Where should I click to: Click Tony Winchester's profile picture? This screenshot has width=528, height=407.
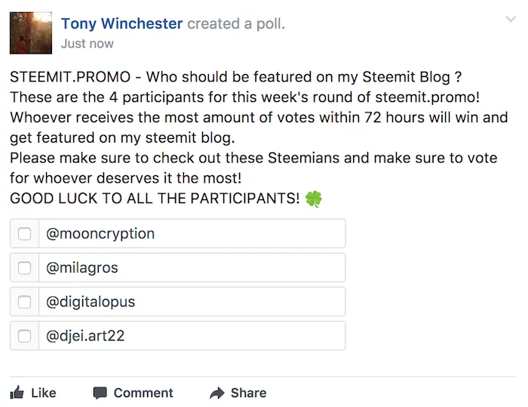[31, 33]
